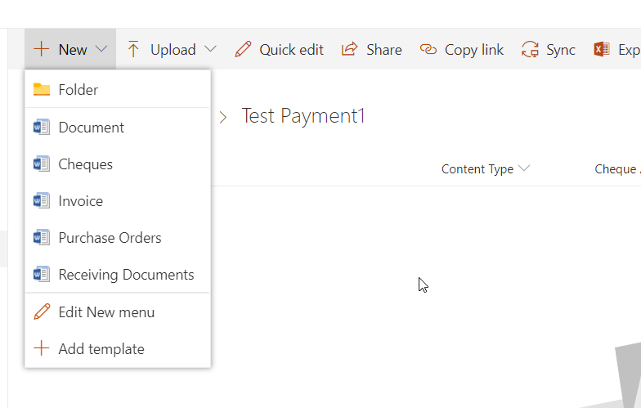Click the breadcrumb chevron before Test Payment1
This screenshot has height=408, width=641.
pos(222,118)
